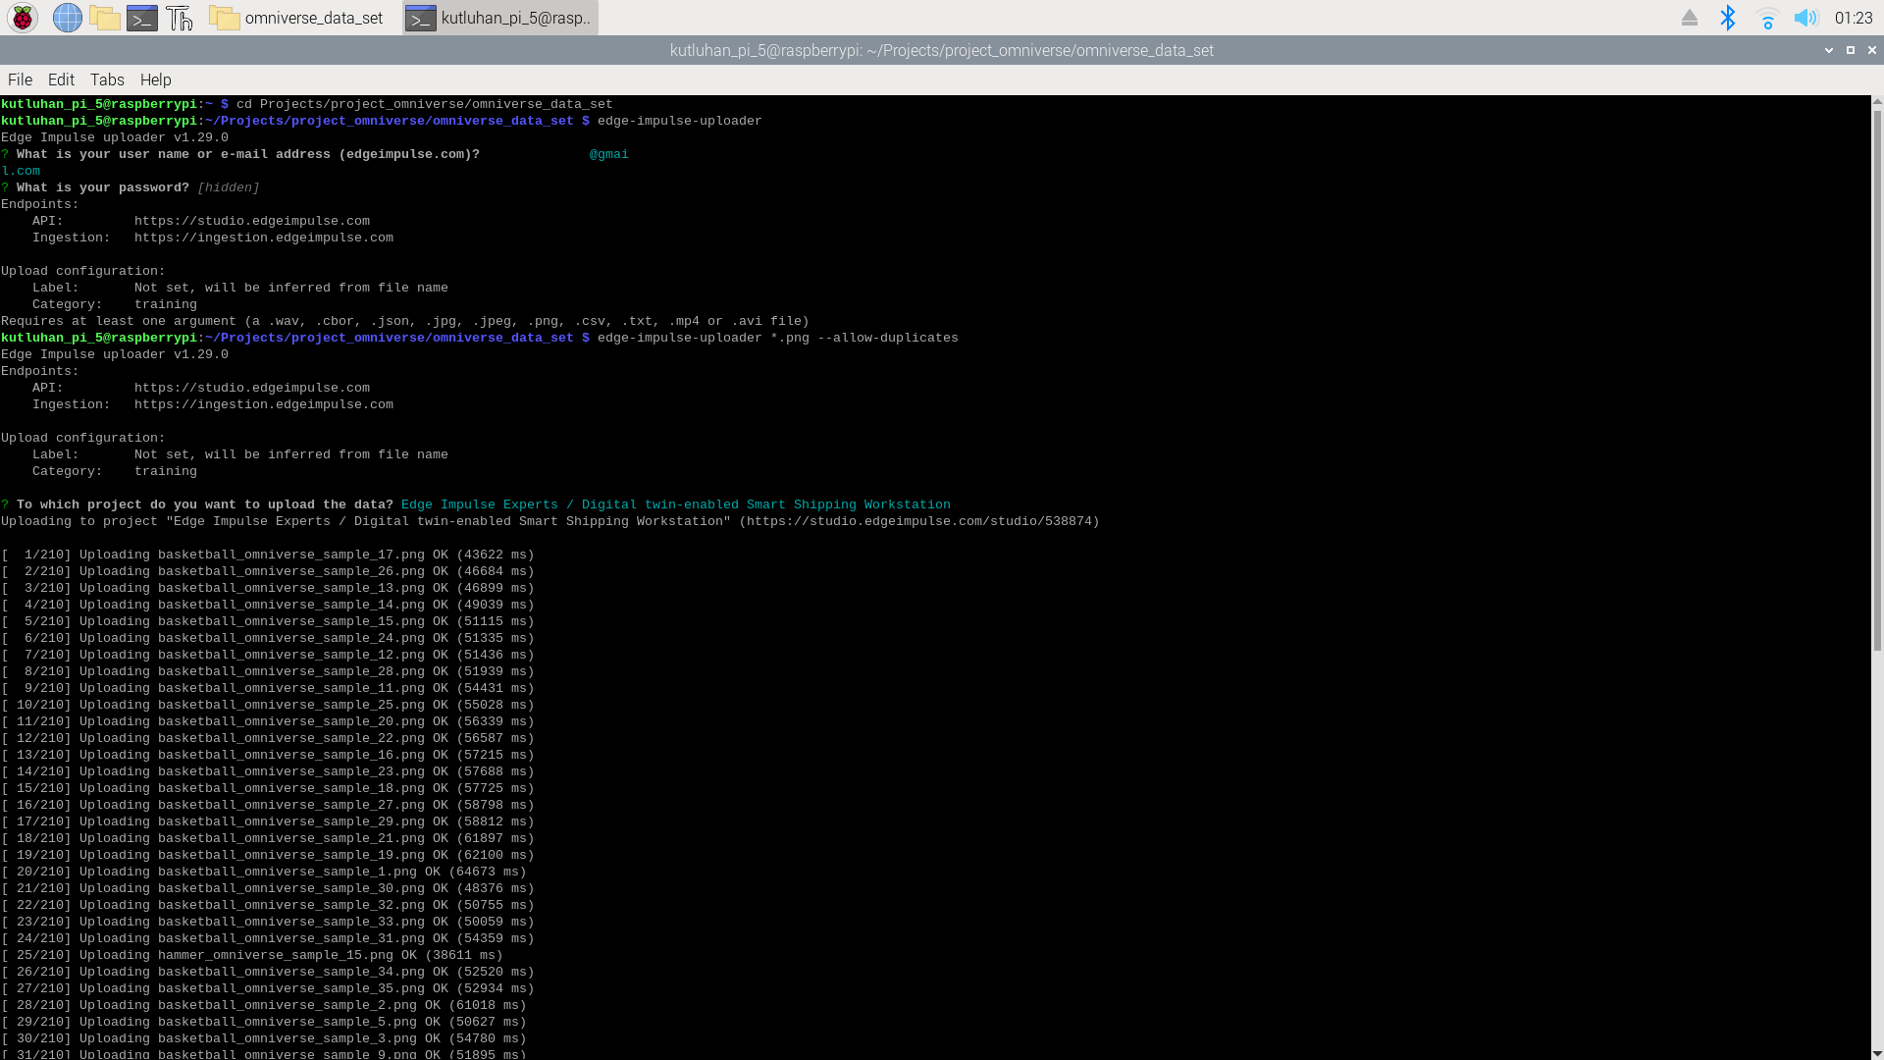Click the basketball_omniverse_sample_11.png upload line

(268, 688)
